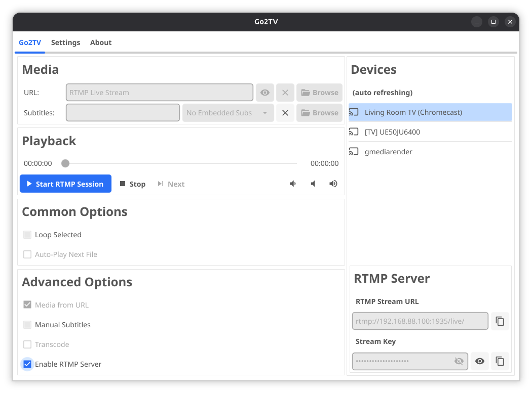The image size is (532, 393).
Task: Open the No Embedded Subs dropdown
Action: click(228, 113)
